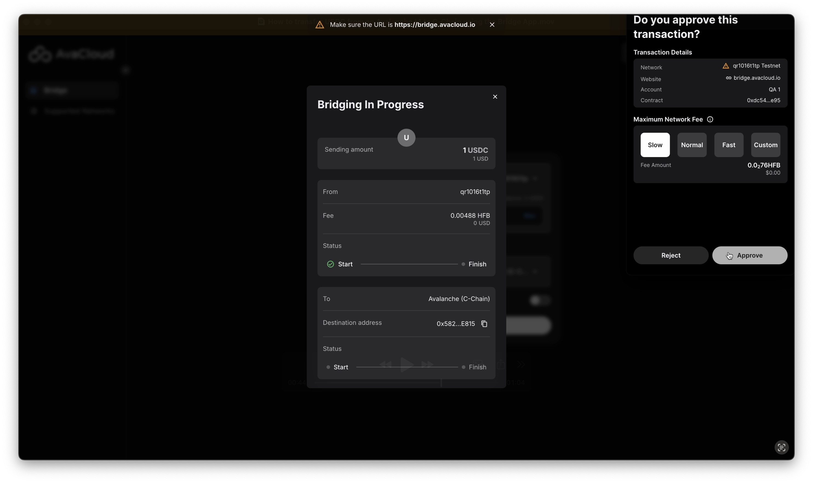Screen dimensions: 813x483
Task: Click the link icon beside bridge.avacloud.io
Action: [728, 78]
